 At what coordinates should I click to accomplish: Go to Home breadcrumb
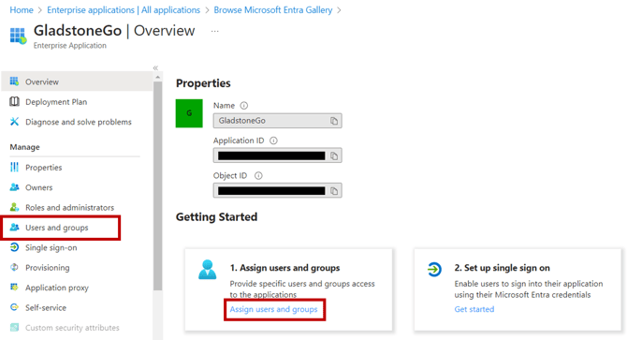22,10
